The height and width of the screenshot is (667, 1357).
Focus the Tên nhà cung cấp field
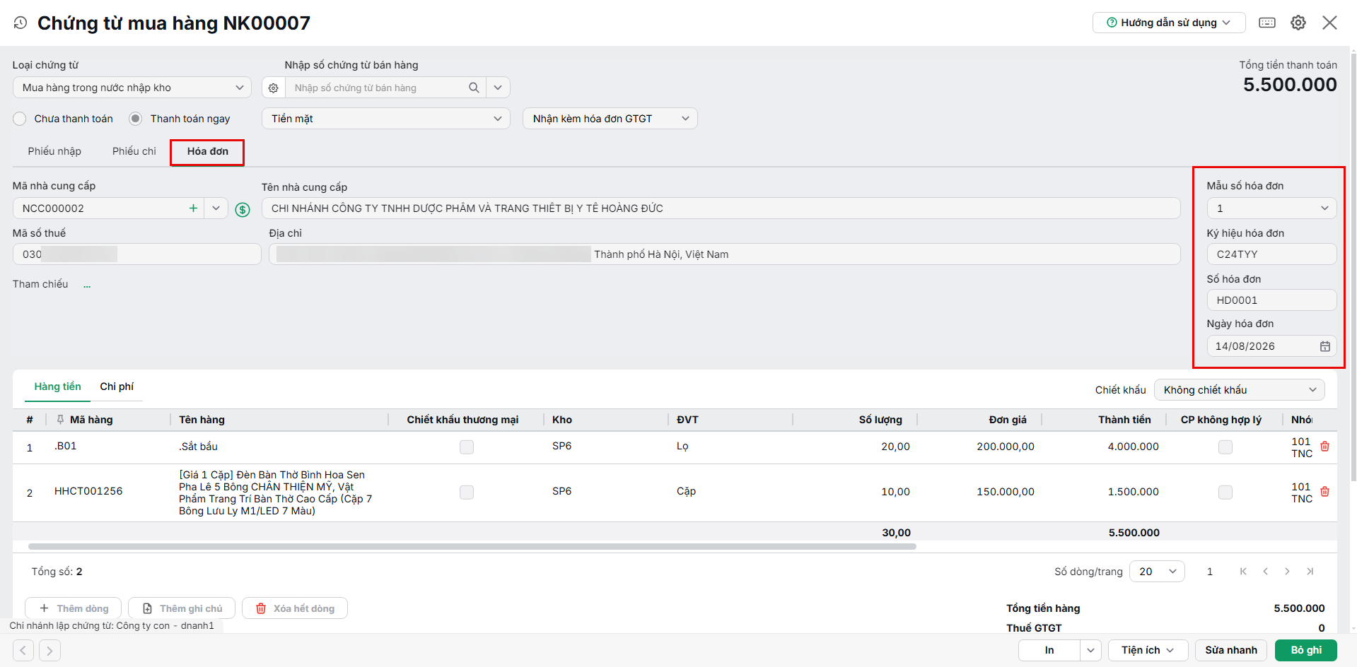point(721,208)
